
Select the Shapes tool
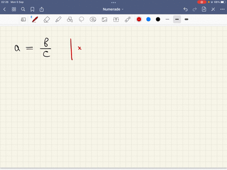click(x=70, y=19)
